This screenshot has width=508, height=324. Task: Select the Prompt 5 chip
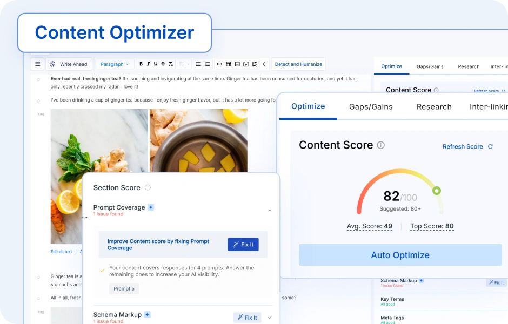pos(124,288)
